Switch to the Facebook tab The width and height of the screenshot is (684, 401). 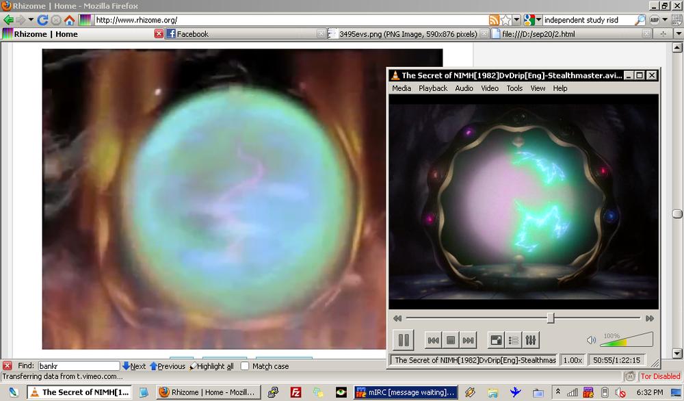(x=246, y=34)
